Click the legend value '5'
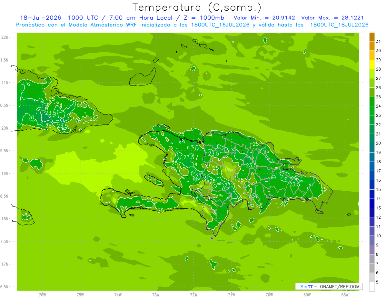The height and width of the screenshot is (299, 387). point(377,282)
